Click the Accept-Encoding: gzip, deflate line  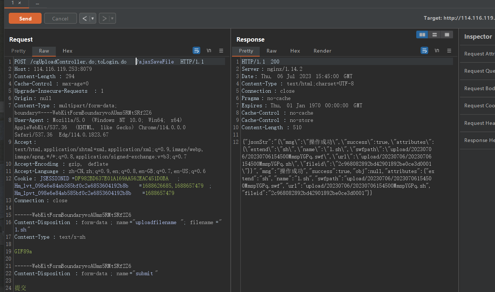tap(61, 164)
